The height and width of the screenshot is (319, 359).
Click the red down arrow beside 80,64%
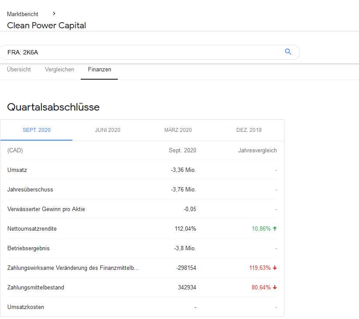click(x=275, y=288)
